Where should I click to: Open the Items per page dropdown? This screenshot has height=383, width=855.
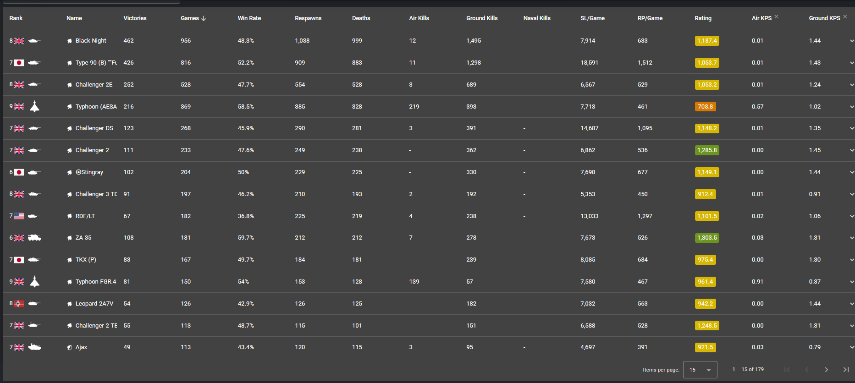tap(700, 370)
